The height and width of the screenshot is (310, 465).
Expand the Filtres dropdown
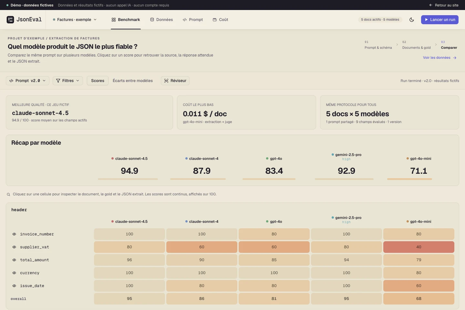pos(67,81)
